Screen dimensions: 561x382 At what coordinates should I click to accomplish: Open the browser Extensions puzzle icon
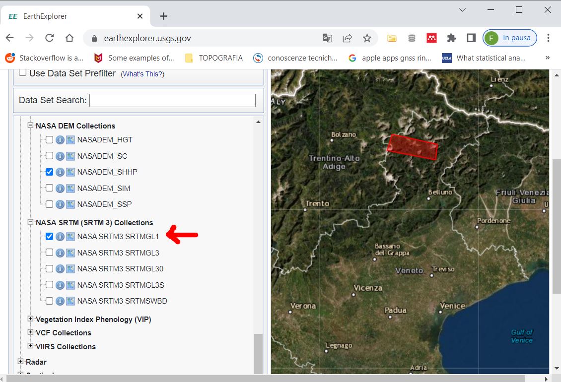tap(451, 38)
